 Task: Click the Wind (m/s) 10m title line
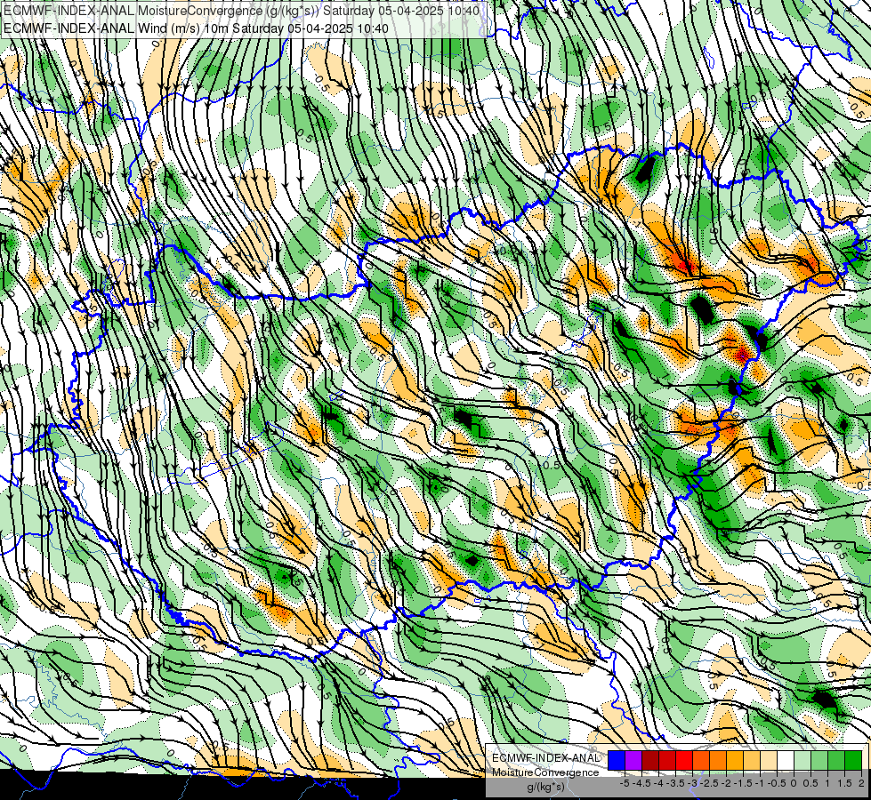coord(196,28)
